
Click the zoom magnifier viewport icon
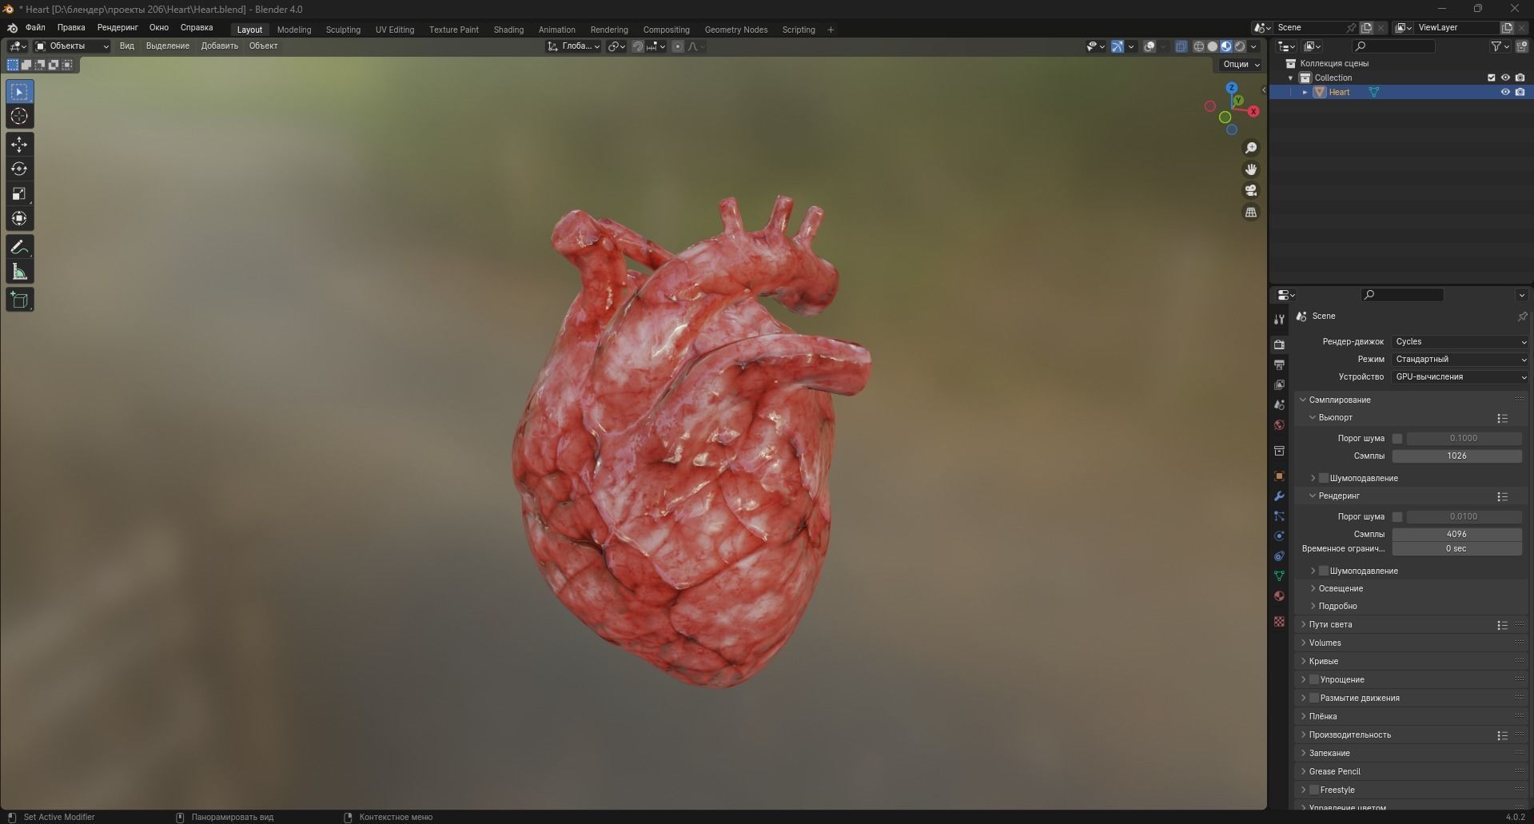click(1251, 148)
